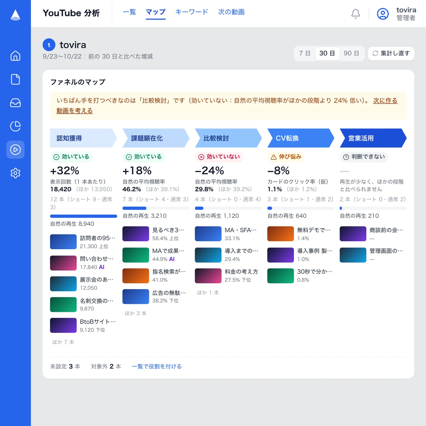This screenshot has width=426, height=426.
Task: Click the 効いていない status badge
Action: [x=219, y=157]
